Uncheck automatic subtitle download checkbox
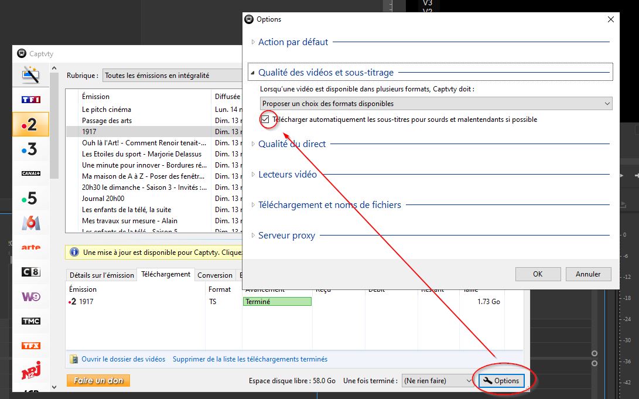The height and width of the screenshot is (399, 639). (265, 120)
